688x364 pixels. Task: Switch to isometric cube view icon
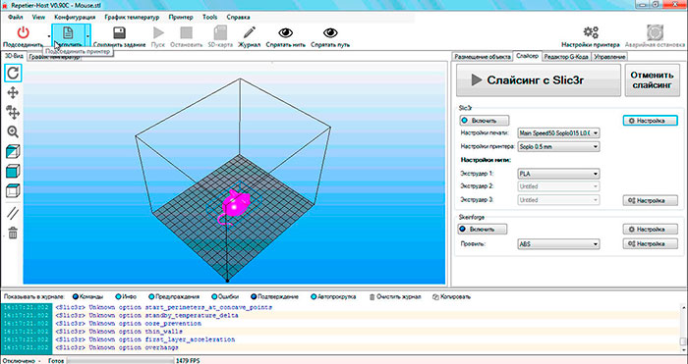[13, 151]
